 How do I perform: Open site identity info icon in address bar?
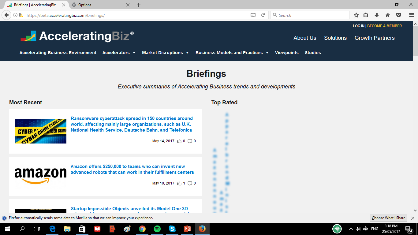pyautogui.click(x=15, y=15)
